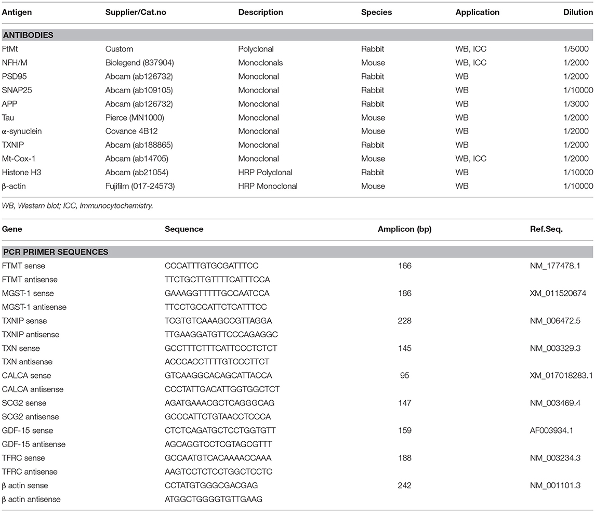
Task: Select the MGST-1 sense gene label
Action: [x=28, y=293]
